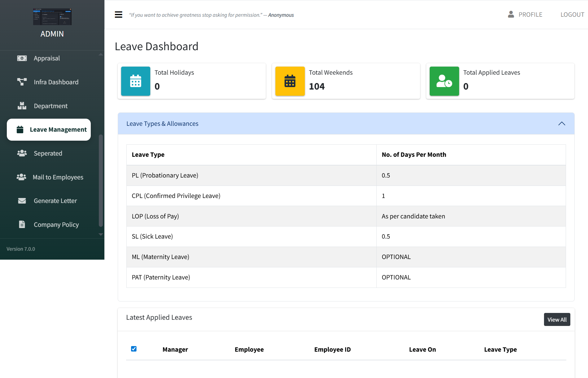588x378 pixels.
Task: Click the Company Policy document icon
Action: (22, 225)
